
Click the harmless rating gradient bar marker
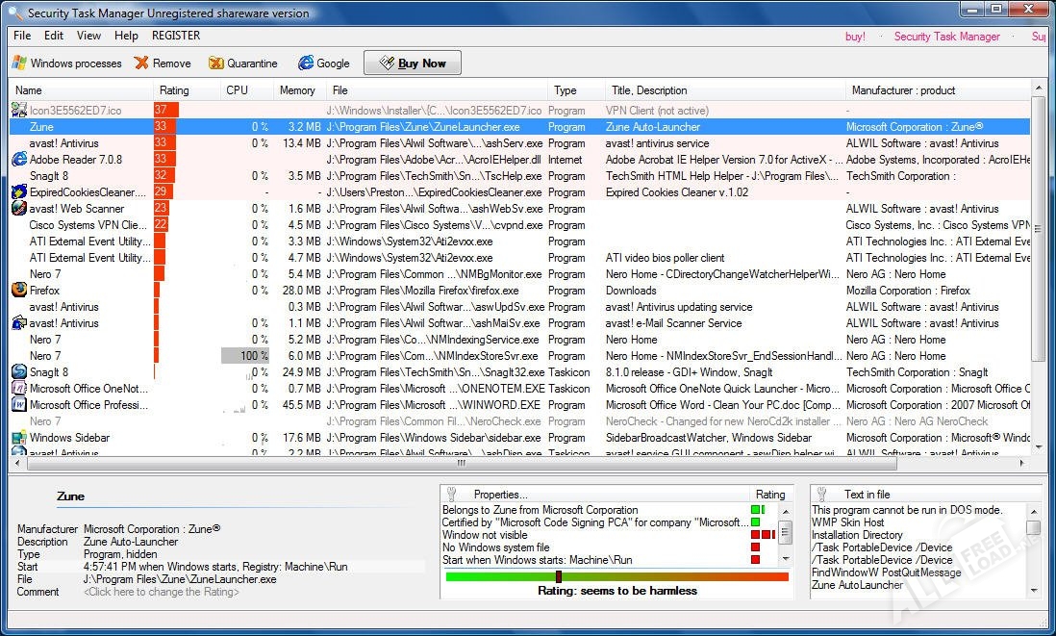pyautogui.click(x=559, y=576)
